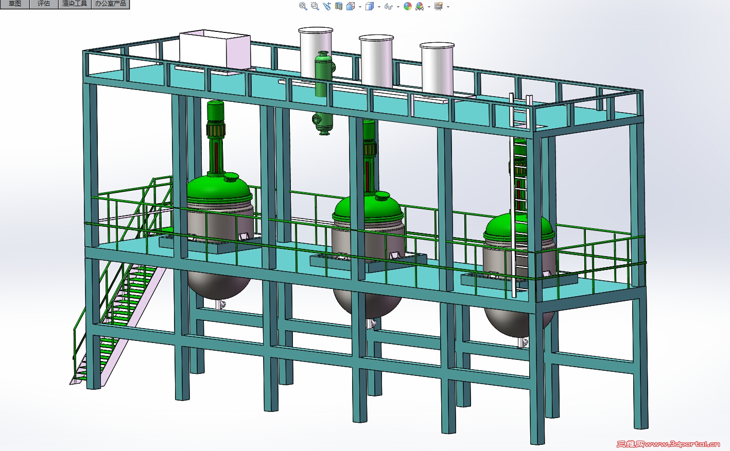Switch to the 草图 tab
The image size is (730, 451).
[x=15, y=4]
